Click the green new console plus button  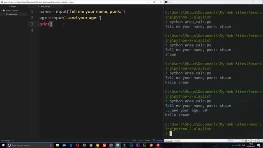point(246,141)
